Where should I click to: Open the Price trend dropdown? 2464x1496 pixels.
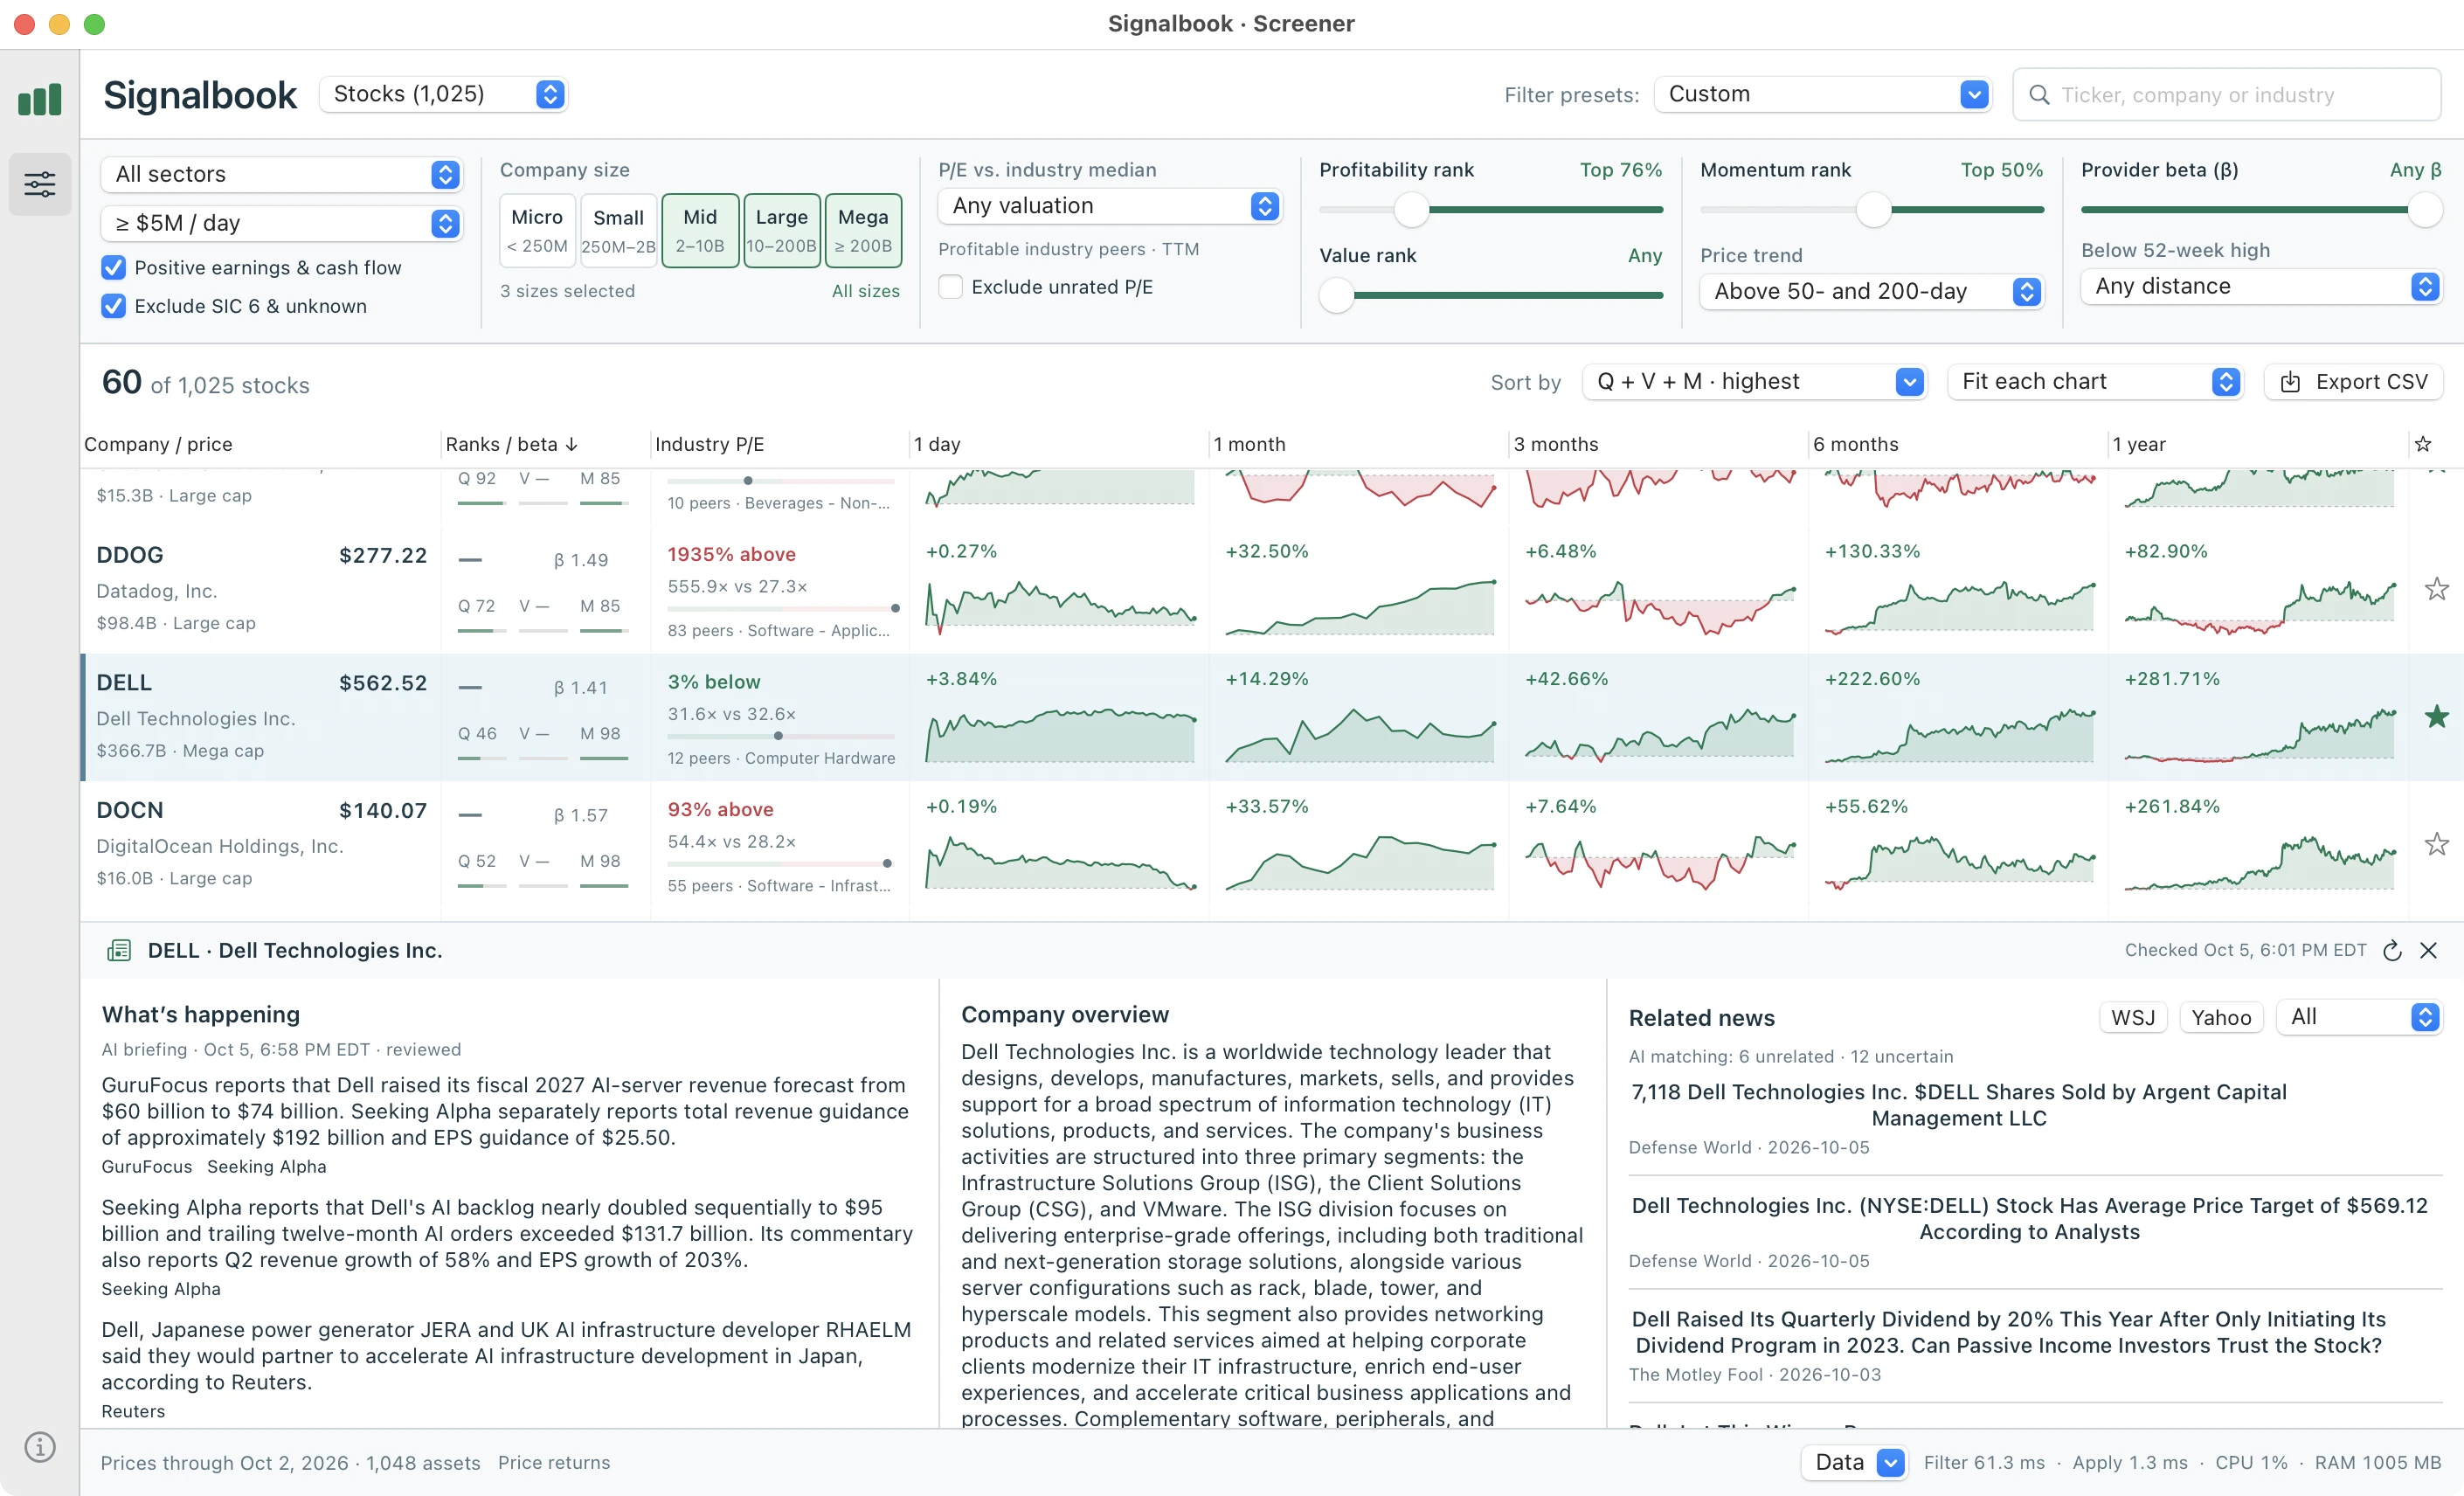point(1871,291)
